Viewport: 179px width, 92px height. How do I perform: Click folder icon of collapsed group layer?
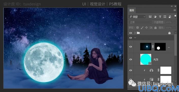coord(138,33)
